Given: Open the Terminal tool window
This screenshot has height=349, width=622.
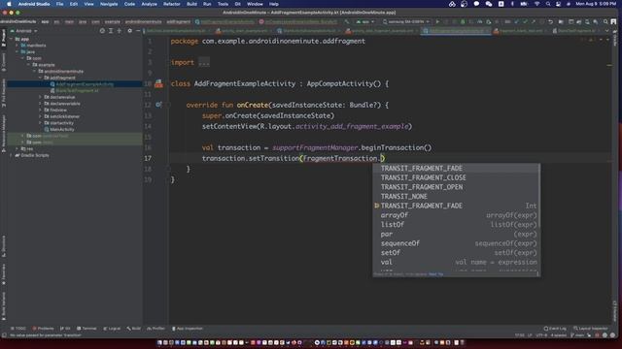Looking at the screenshot, I should (86, 329).
